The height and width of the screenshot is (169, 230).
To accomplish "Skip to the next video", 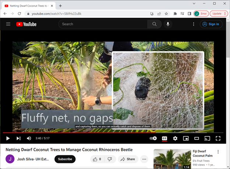I will pyautogui.click(x=18, y=138).
